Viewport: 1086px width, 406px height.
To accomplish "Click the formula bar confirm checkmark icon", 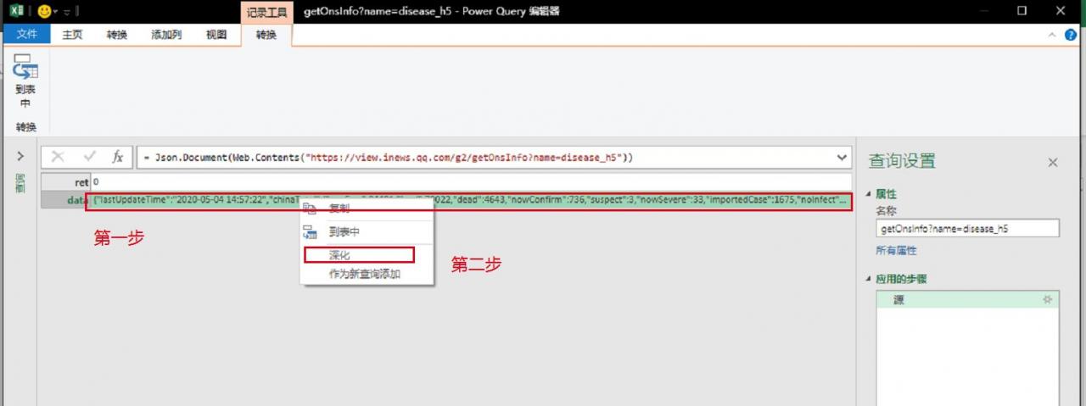I will [x=89, y=157].
